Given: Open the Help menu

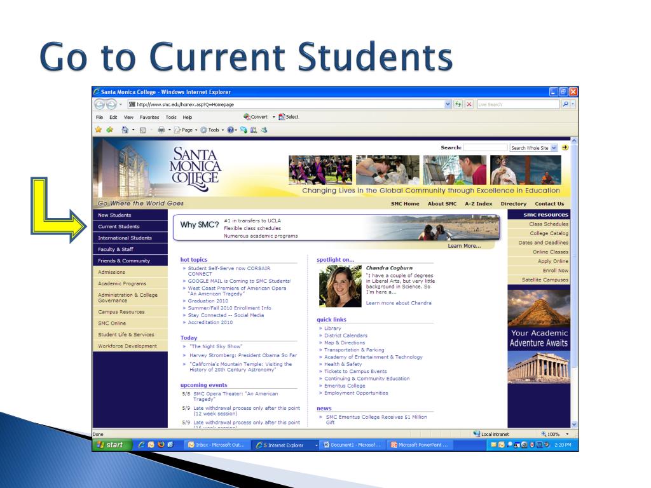Looking at the screenshot, I should [188, 118].
